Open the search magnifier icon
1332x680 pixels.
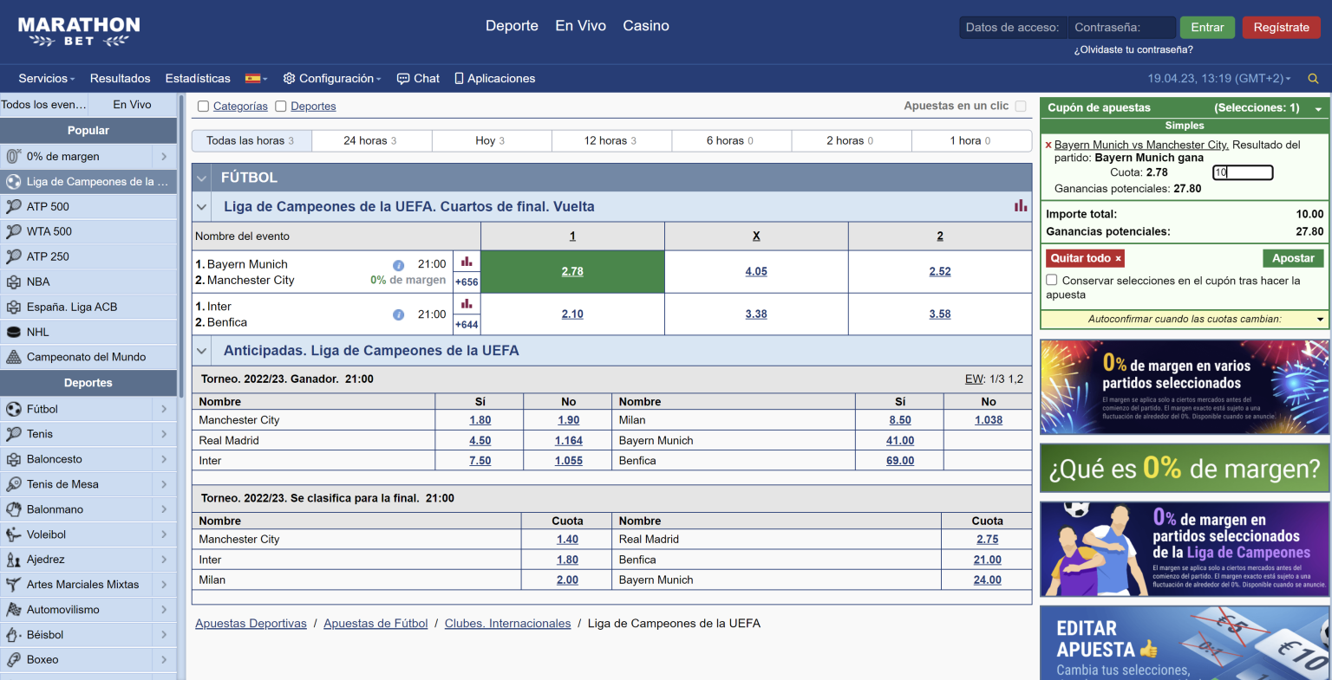(x=1313, y=79)
